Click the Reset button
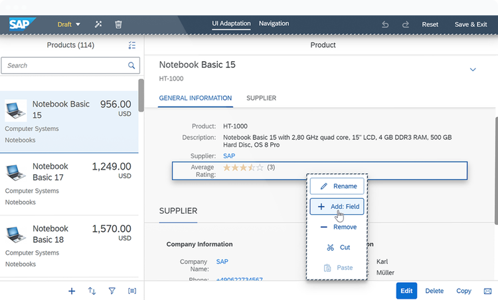The image size is (498, 300). (430, 25)
